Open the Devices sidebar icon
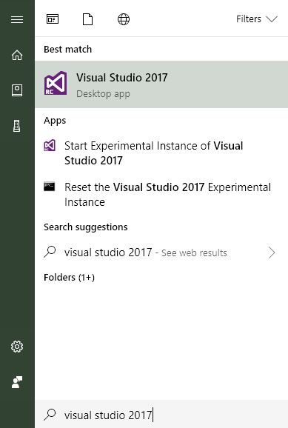288x428 pixels. point(17,126)
